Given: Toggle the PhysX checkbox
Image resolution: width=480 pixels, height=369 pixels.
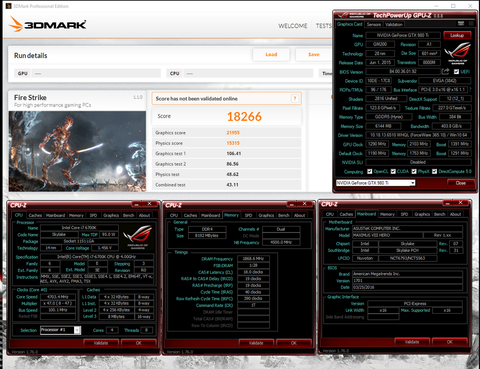Looking at the screenshot, I should point(414,172).
